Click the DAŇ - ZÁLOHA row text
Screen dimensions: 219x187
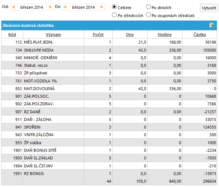point(38,119)
